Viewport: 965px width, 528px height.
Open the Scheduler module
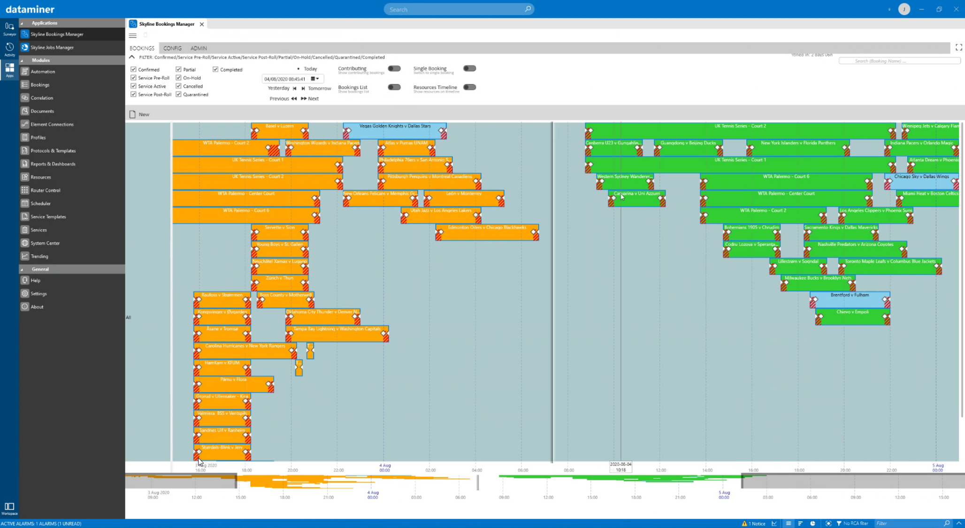pyautogui.click(x=40, y=203)
